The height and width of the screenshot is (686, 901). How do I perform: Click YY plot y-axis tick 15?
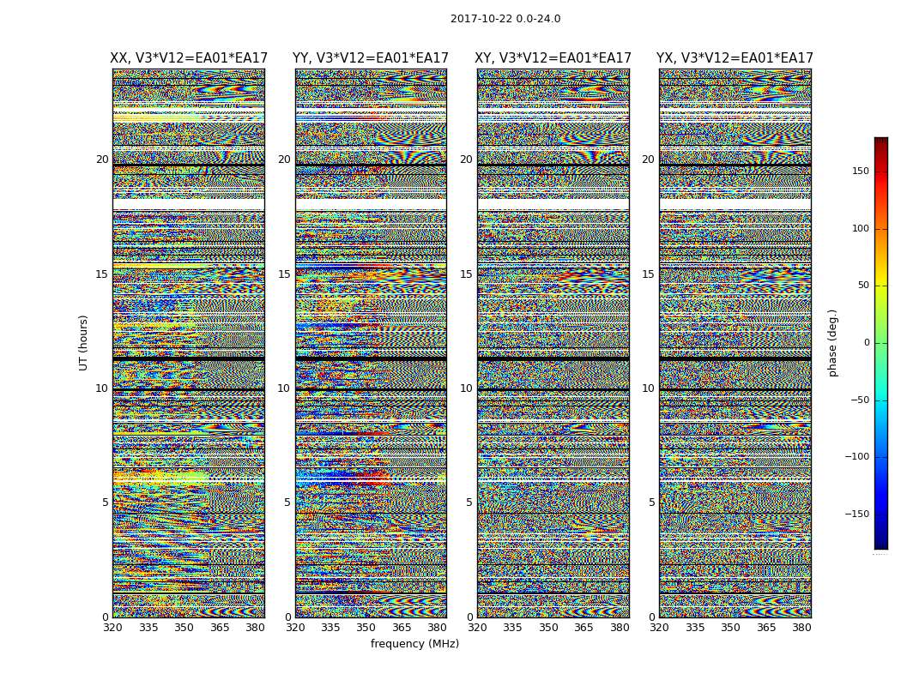coord(284,274)
